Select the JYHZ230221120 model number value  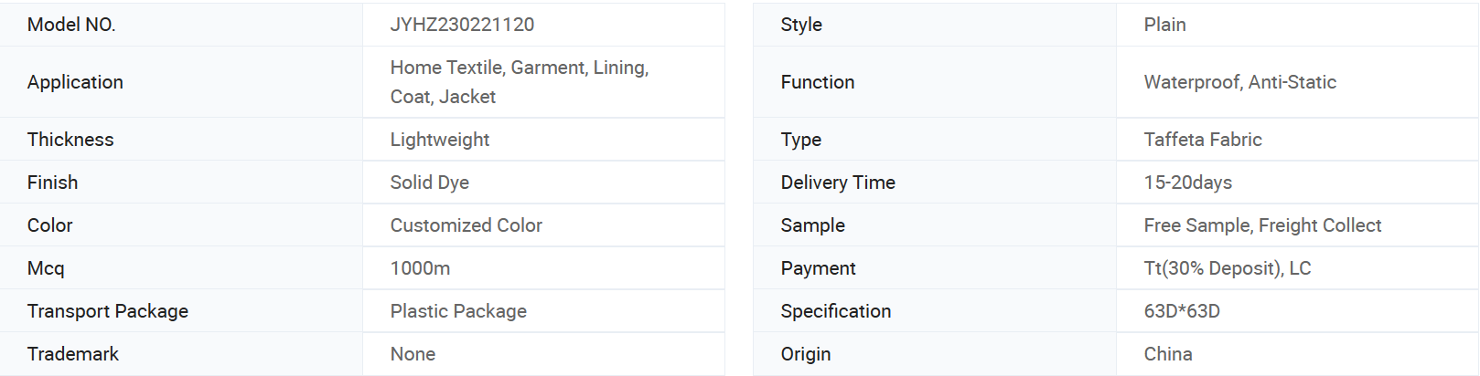click(x=462, y=25)
